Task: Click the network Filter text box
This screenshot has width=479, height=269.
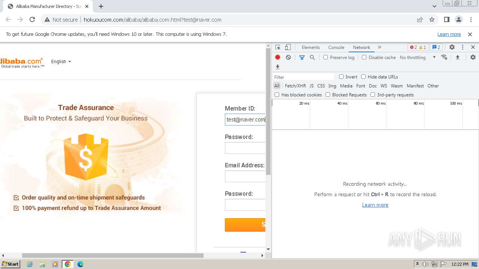Action: [x=303, y=77]
